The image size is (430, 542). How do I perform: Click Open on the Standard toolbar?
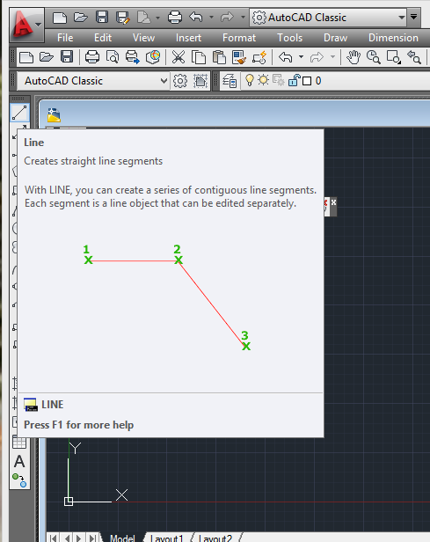tap(47, 57)
